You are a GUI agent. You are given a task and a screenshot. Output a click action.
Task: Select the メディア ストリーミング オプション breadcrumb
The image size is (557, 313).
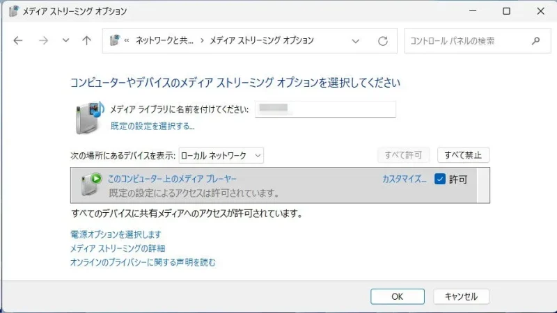tap(262, 40)
